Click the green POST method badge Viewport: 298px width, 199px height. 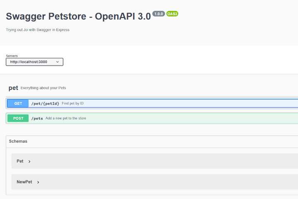coord(18,118)
